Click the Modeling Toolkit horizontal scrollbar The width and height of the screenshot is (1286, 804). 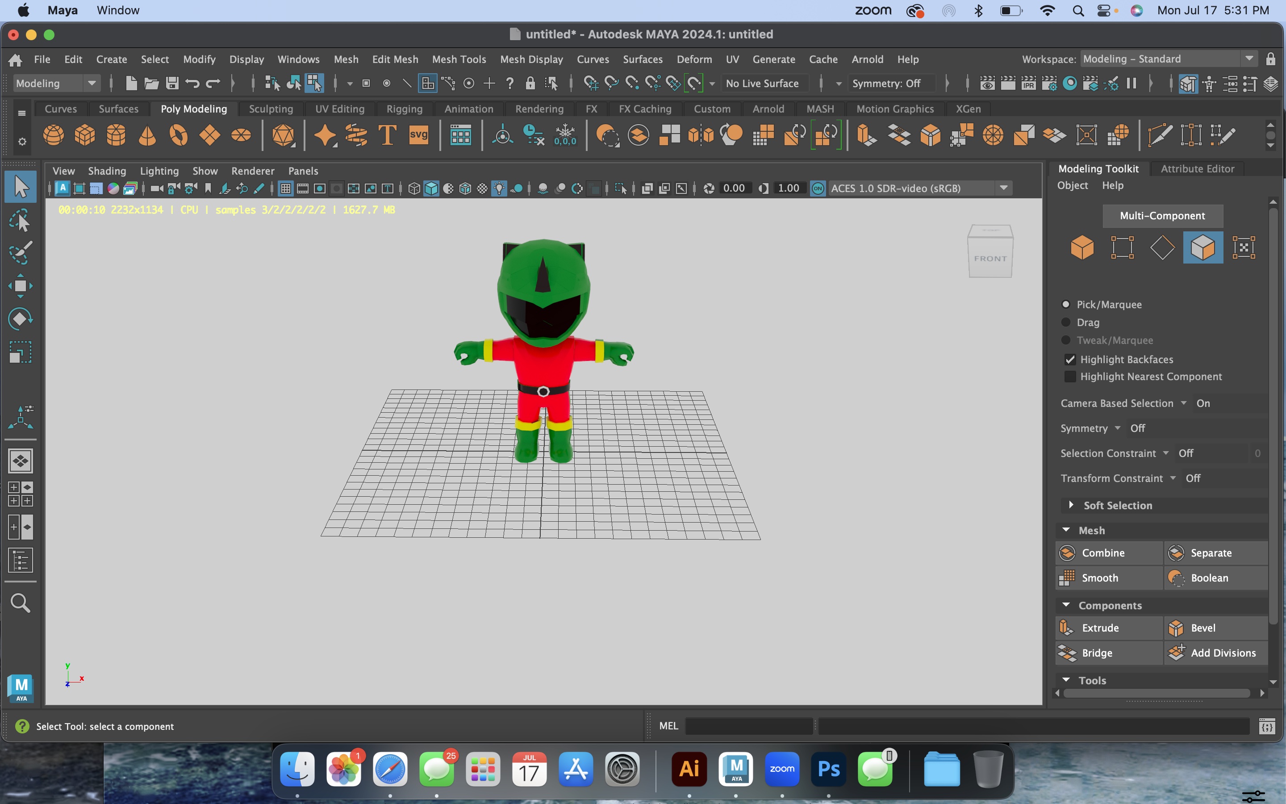(1157, 693)
